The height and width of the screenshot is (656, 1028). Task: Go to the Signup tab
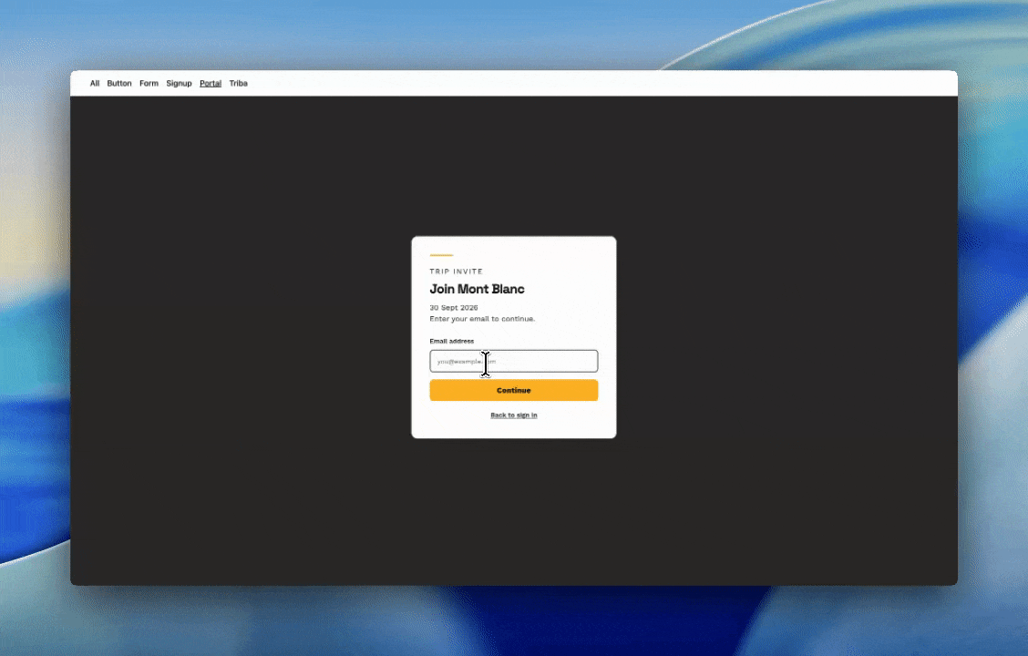click(179, 83)
